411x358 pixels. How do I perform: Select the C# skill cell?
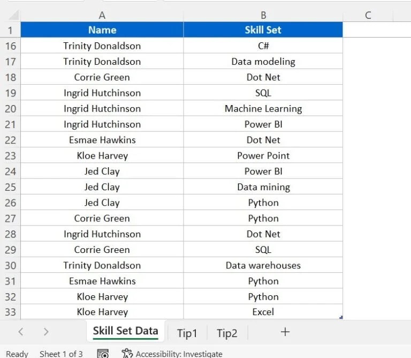coord(263,46)
